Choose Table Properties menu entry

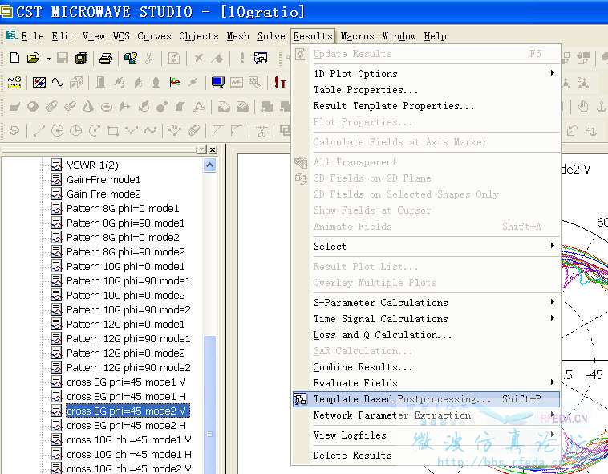(x=426, y=90)
